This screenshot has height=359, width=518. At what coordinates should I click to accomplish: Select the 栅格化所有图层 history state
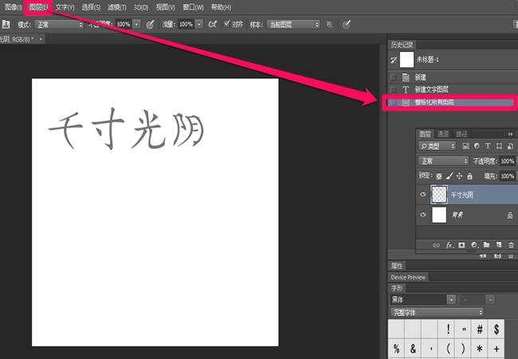point(449,102)
